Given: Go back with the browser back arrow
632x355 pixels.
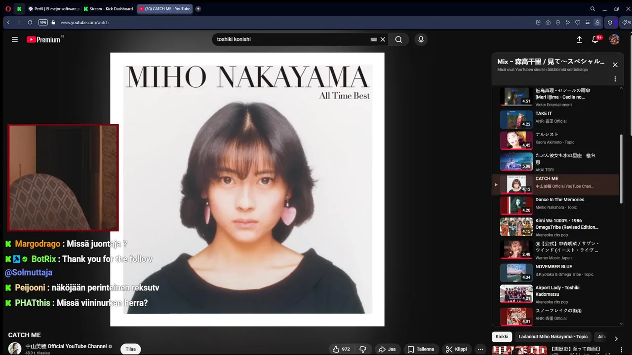Looking at the screenshot, I should click(8, 22).
